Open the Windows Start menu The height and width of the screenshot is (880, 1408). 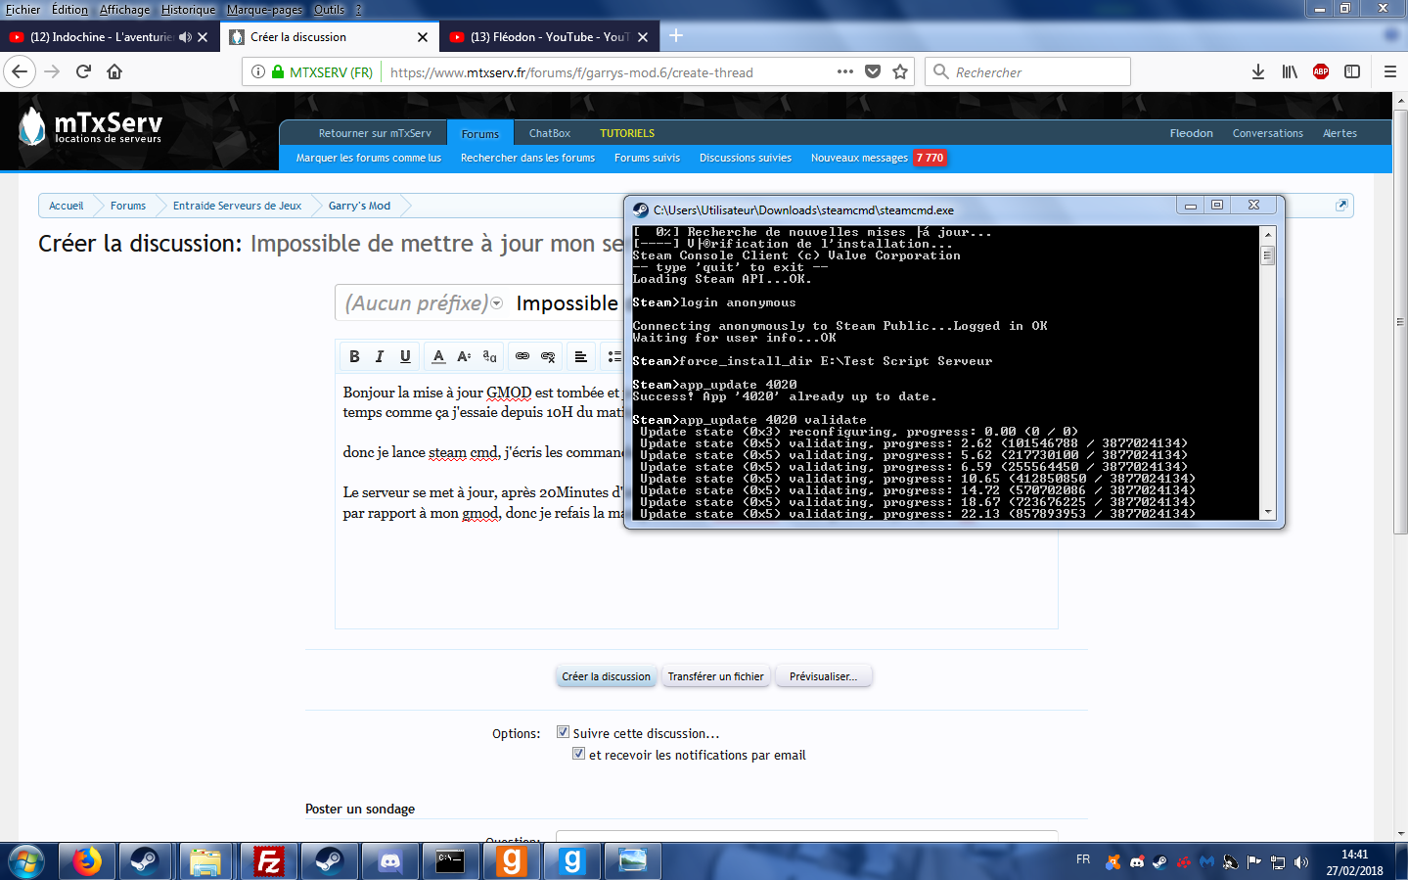[x=26, y=861]
